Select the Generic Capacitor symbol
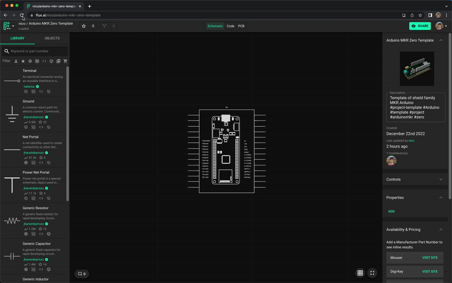Viewport: 452px width, 283px height. click(x=12, y=256)
